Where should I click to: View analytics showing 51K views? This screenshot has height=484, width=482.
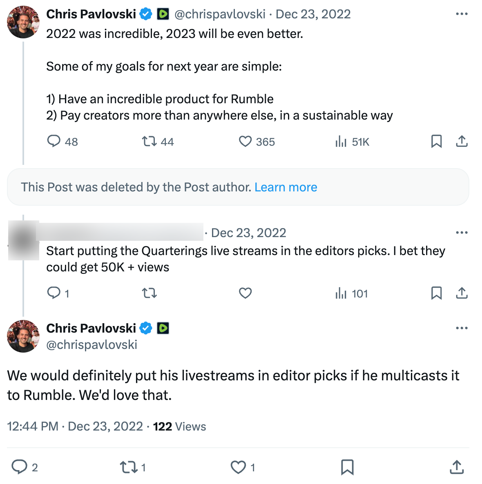coord(341,142)
